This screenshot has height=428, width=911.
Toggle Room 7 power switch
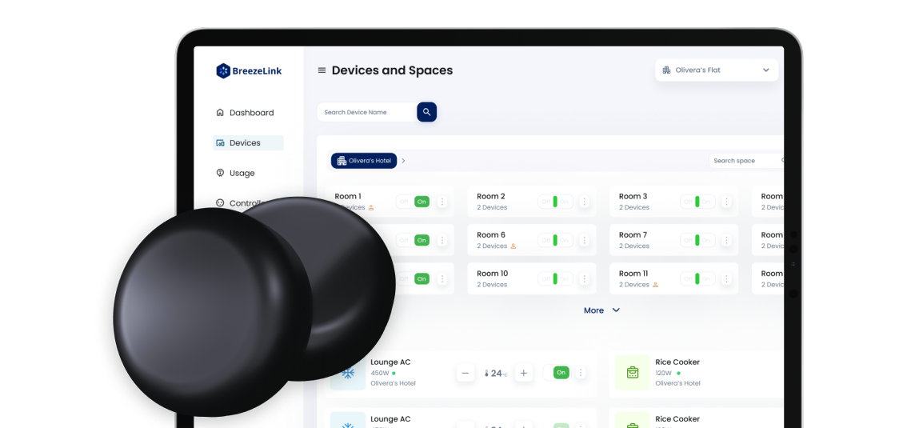(697, 240)
